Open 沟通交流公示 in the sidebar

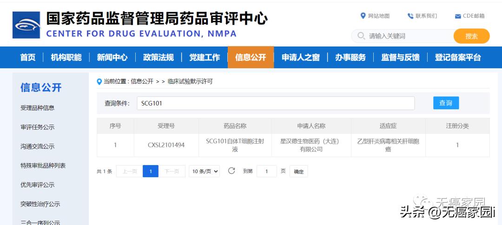pos(38,146)
